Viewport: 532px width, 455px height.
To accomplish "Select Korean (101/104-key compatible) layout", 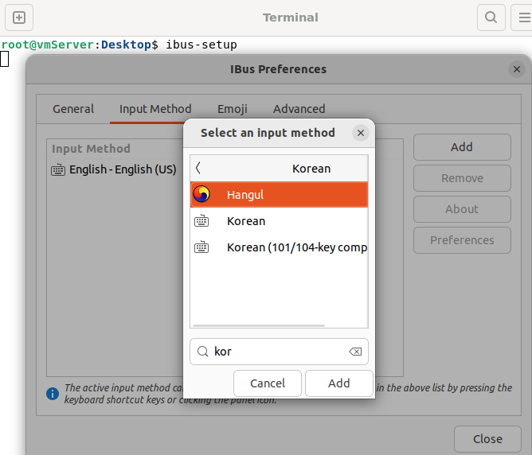I will click(x=279, y=247).
